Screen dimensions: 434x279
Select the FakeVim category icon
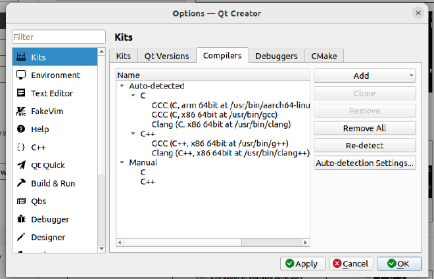click(x=21, y=111)
